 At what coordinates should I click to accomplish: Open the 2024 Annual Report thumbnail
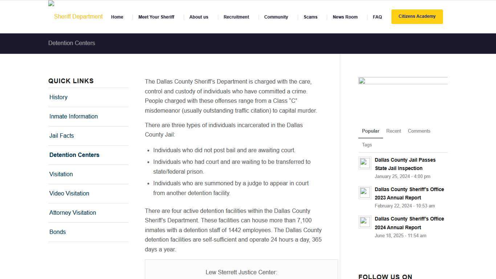pyautogui.click(x=365, y=222)
